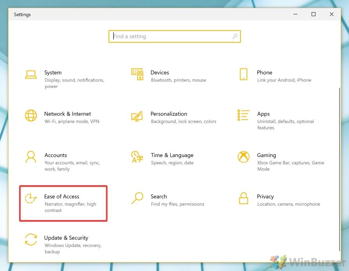
Task: Open Personalization text label
Action: coord(169,114)
